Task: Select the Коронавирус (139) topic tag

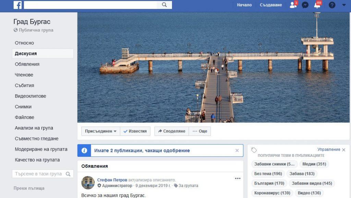Action: coord(272,193)
